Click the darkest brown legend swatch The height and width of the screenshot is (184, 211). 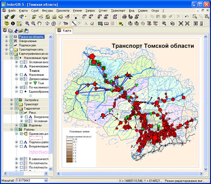70,162
